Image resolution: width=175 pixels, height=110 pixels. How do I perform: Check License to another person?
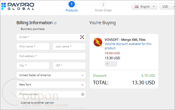[17, 103]
